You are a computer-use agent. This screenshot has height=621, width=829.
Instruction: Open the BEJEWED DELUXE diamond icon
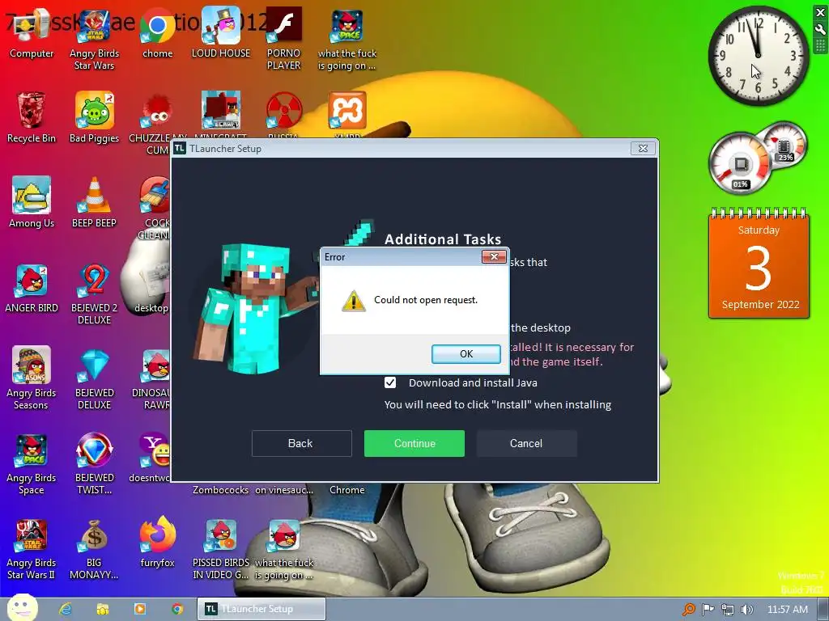(x=94, y=378)
